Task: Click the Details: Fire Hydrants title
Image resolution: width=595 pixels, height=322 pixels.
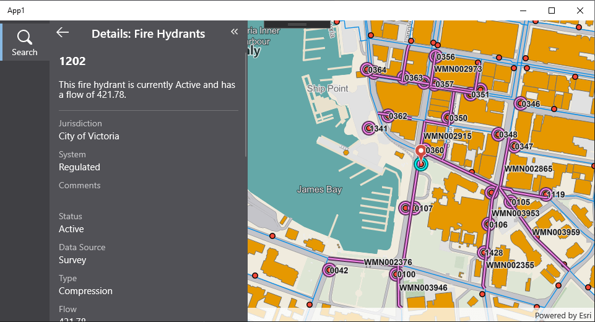Action: point(148,33)
